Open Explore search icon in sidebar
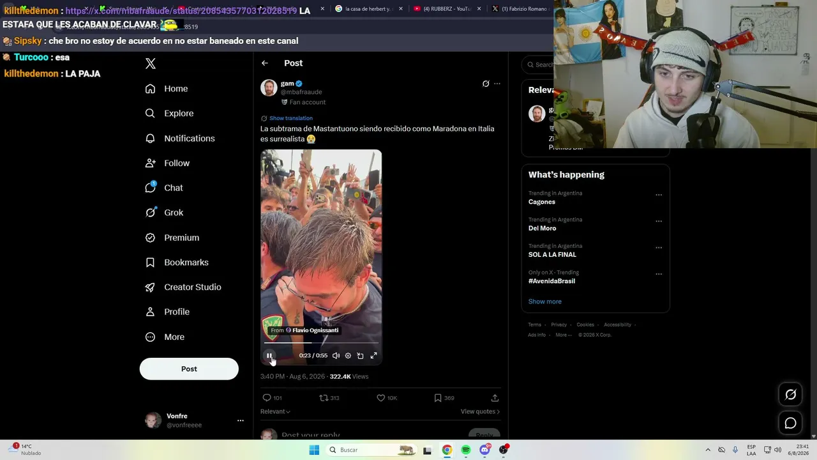Screen dimensions: 817x460 pos(150,113)
